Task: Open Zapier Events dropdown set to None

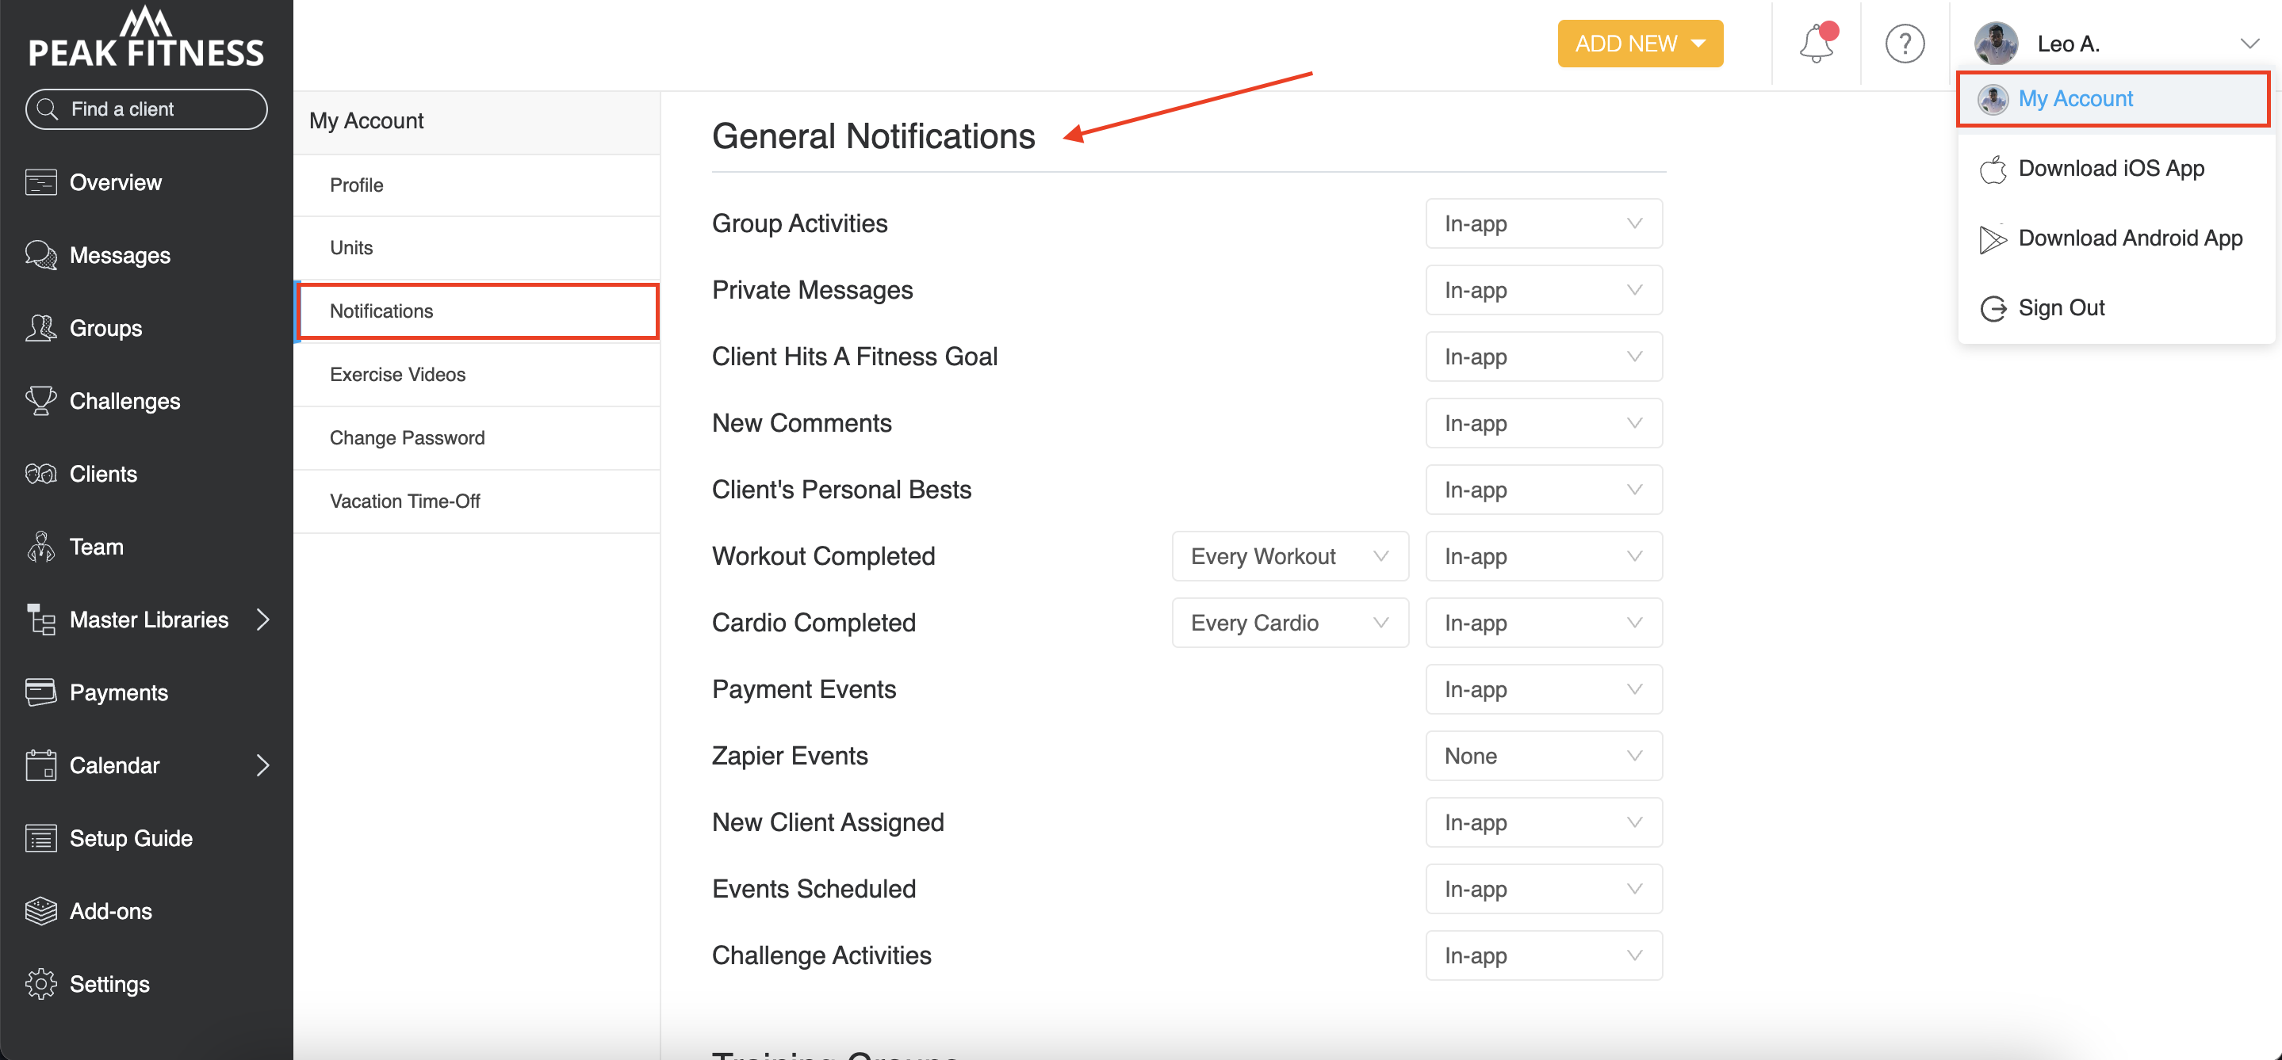Action: click(1543, 756)
